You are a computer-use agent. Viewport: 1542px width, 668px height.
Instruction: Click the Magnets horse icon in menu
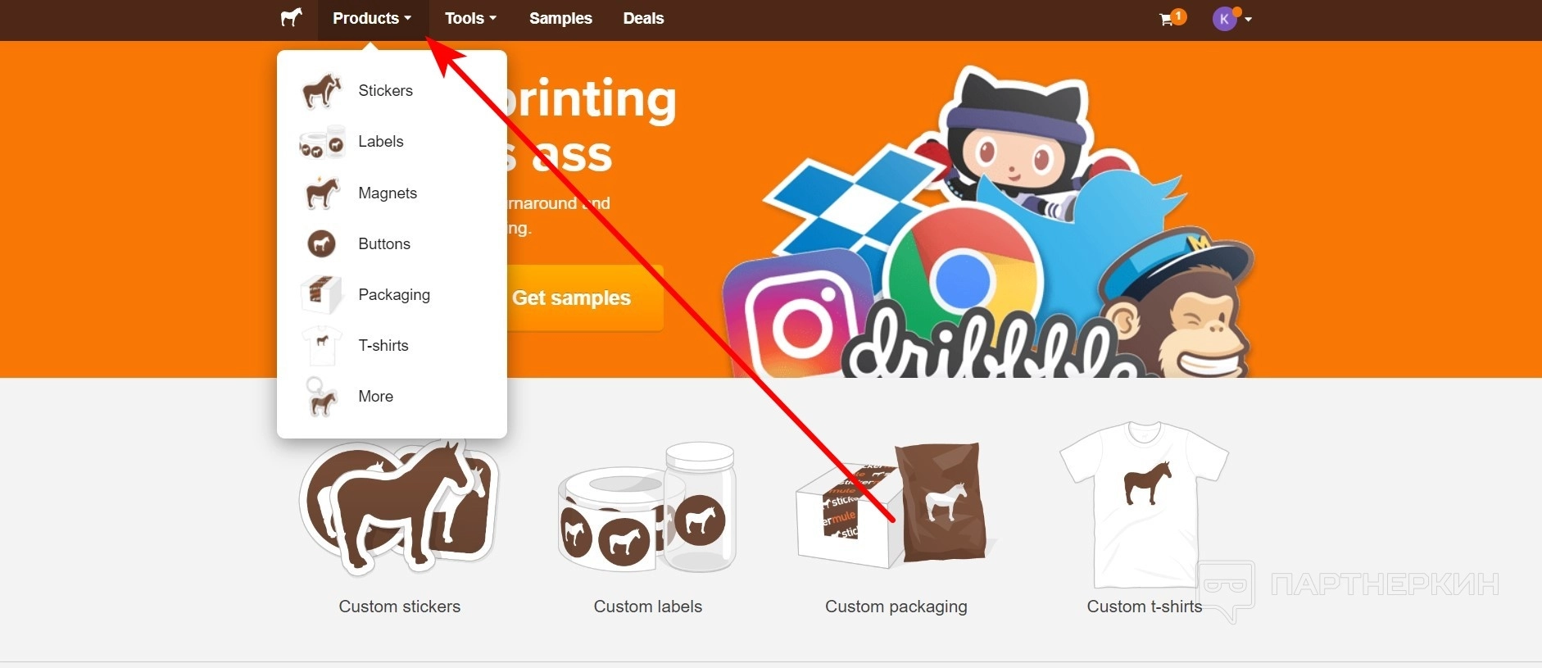point(321,193)
